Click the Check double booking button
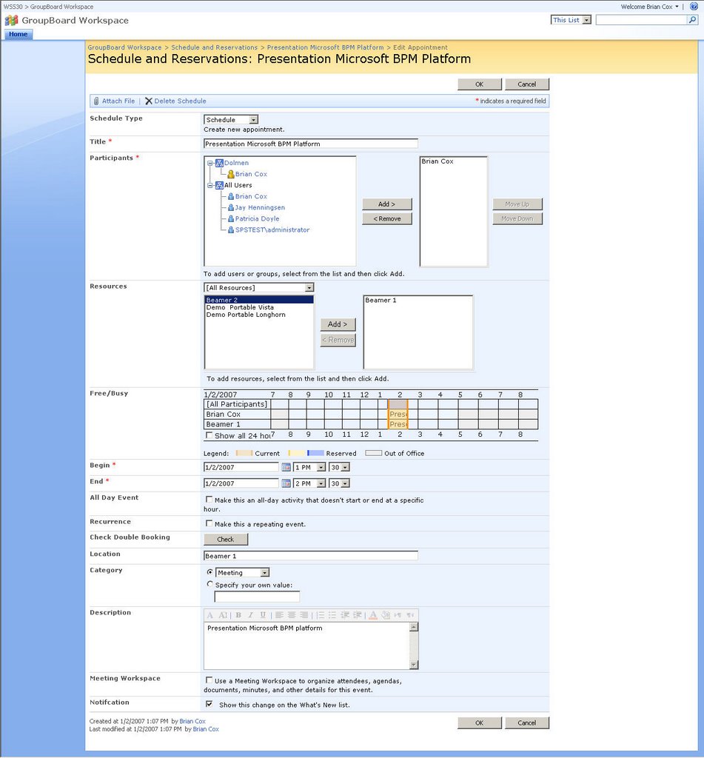The height and width of the screenshot is (758, 704). (x=226, y=540)
